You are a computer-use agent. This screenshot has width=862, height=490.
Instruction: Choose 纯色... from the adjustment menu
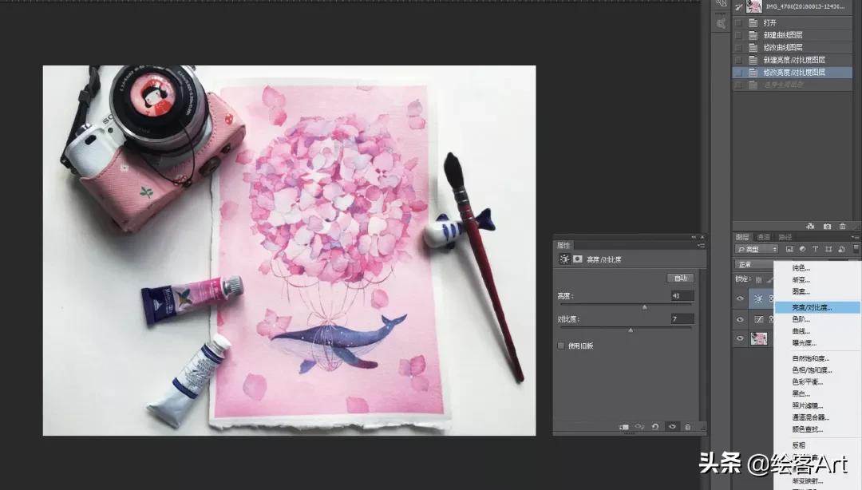(801, 268)
